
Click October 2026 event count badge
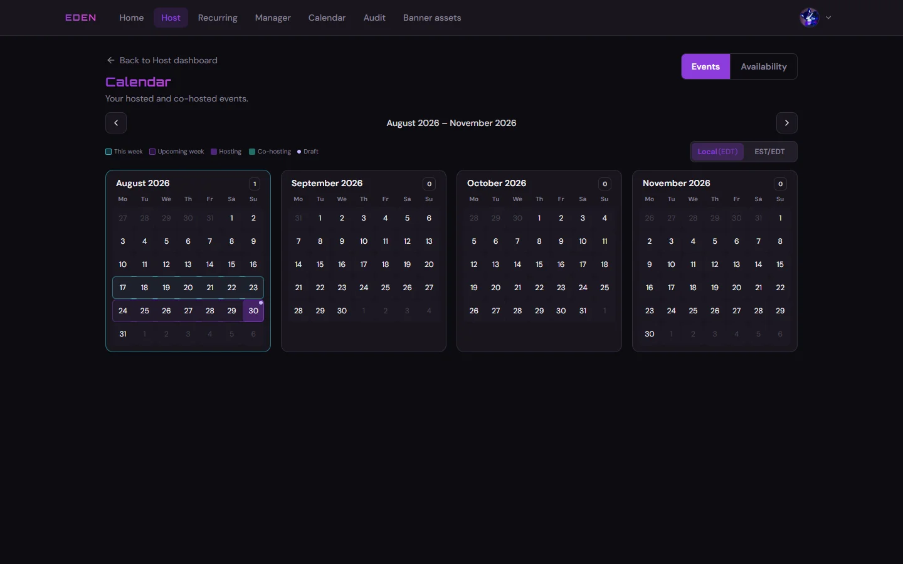pyautogui.click(x=605, y=184)
